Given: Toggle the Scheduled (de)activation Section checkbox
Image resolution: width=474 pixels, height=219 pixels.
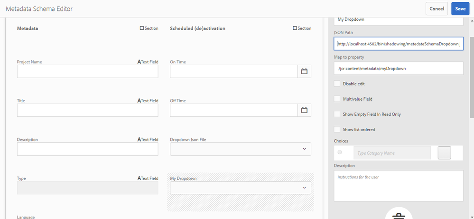Looking at the screenshot, I should [x=295, y=28].
